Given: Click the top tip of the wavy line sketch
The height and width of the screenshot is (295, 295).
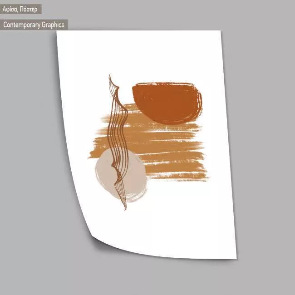Looking at the screenshot, I should [x=110, y=76].
